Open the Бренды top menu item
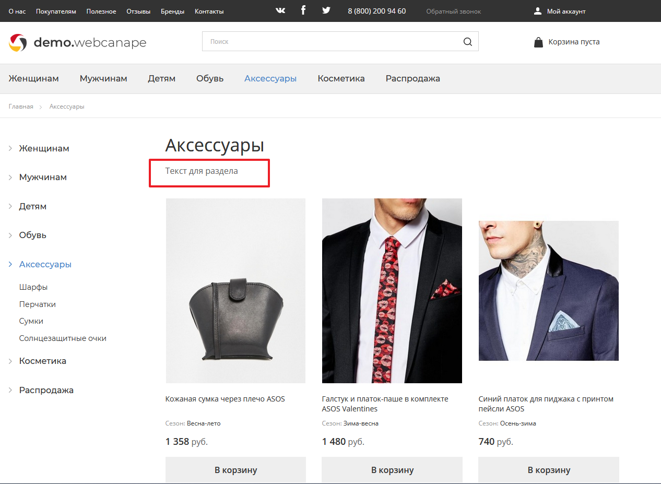661x484 pixels. [172, 11]
